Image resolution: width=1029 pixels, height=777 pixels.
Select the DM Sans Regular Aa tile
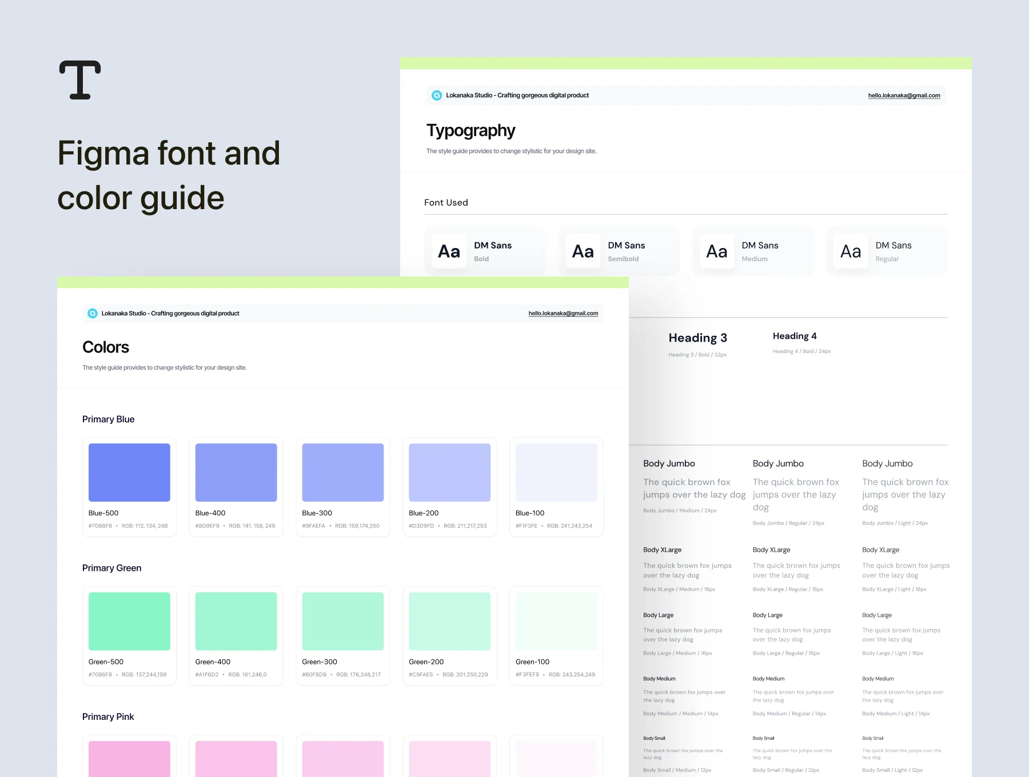[851, 251]
